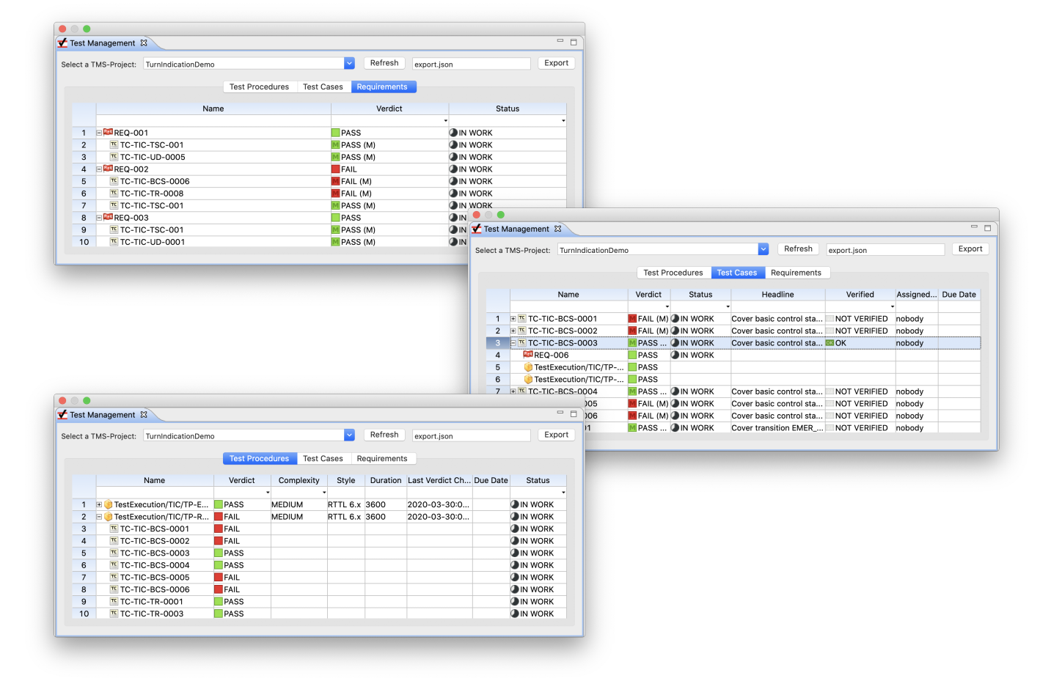Click Refresh in the Test Procedures window
This screenshot has width=1062, height=692.
[384, 435]
